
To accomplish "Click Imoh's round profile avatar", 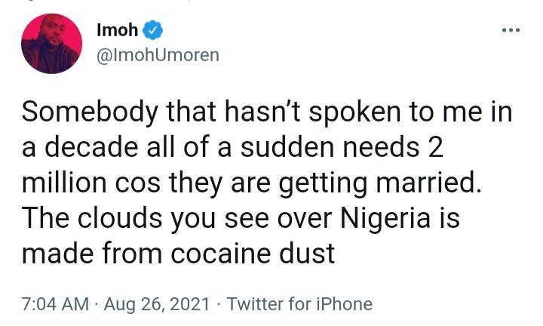I will [x=51, y=43].
